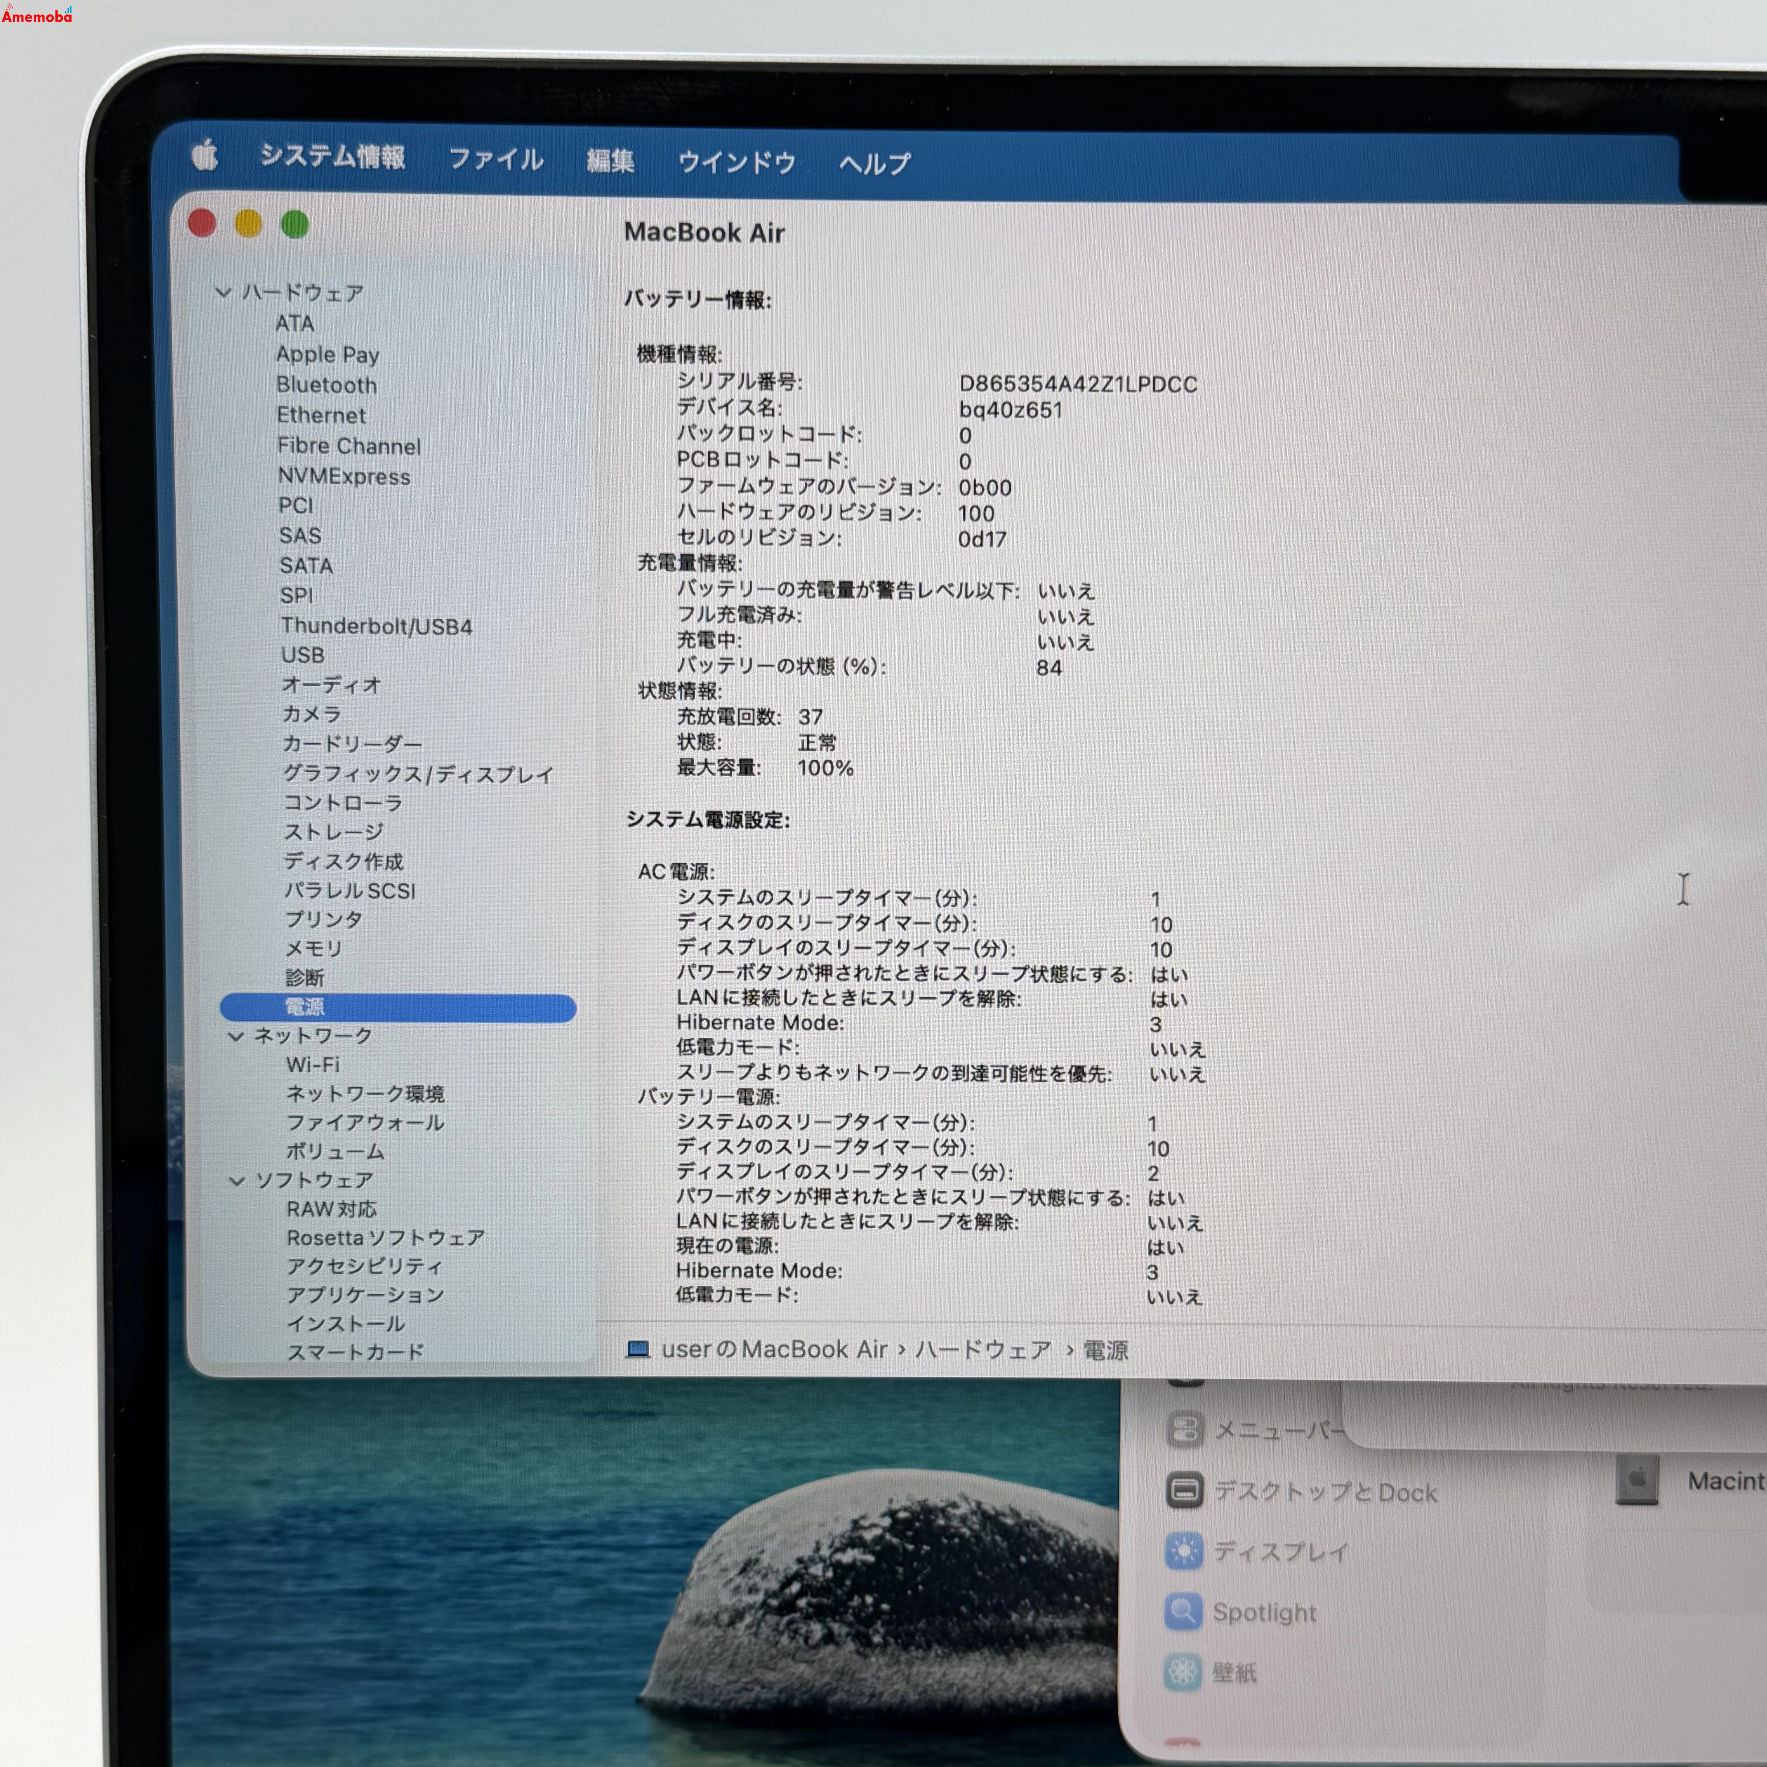Open the ウインドウ menu
The width and height of the screenshot is (1767, 1767).
(737, 163)
